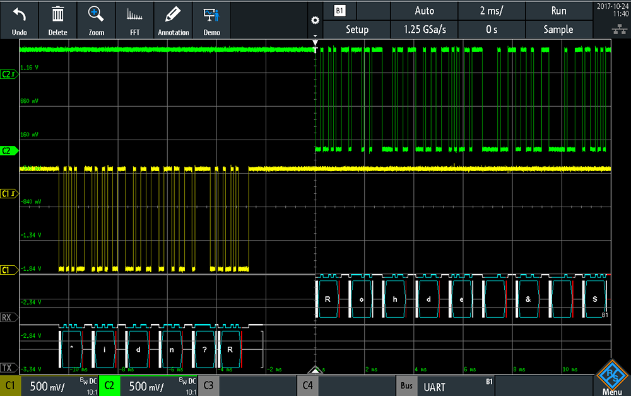Click decoded RX frame 'e'
The height and width of the screenshot is (396, 631).
point(461,299)
